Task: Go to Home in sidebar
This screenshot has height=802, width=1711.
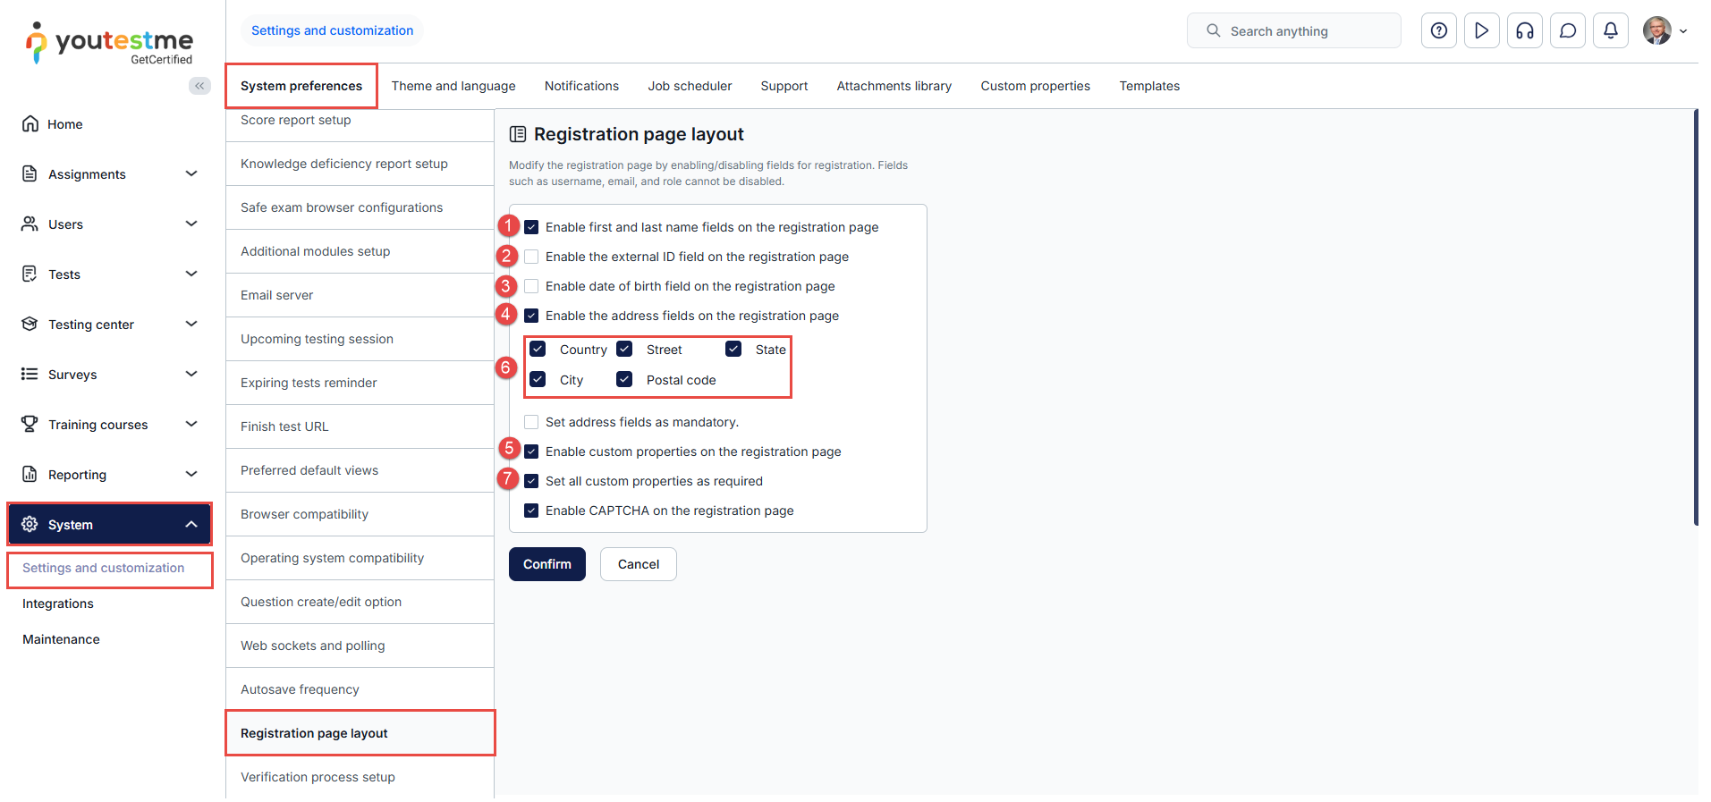Action: [x=64, y=124]
